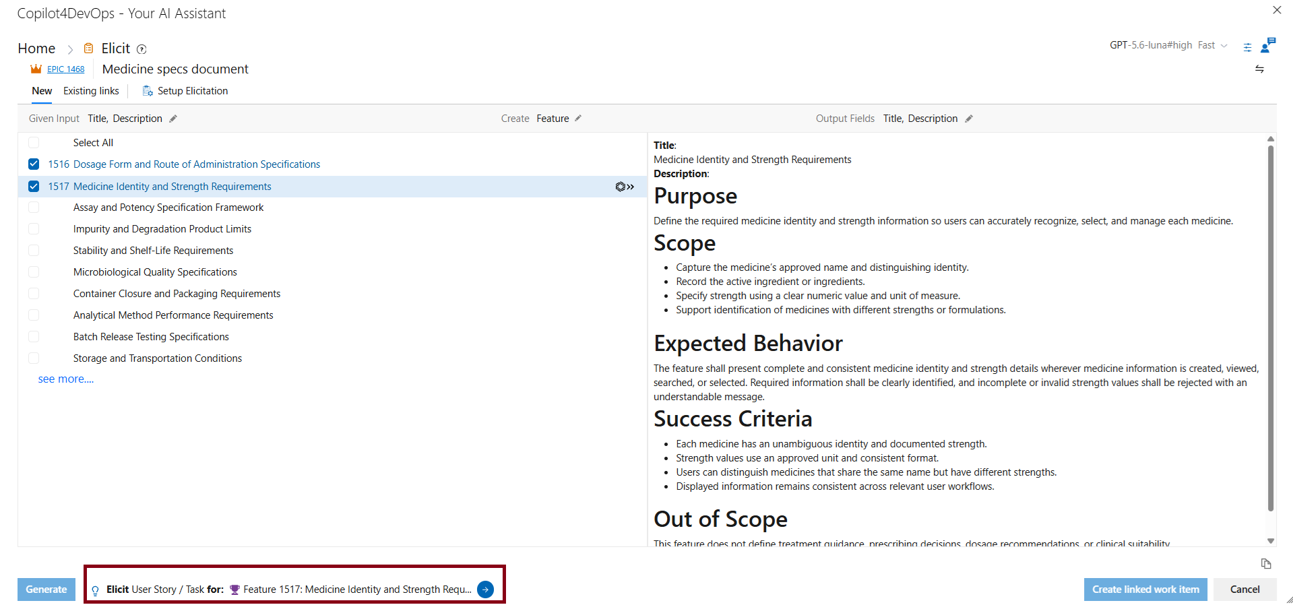Click the Stability and Shelf-Life Requirements text
The width and height of the screenshot is (1293, 605).
click(154, 251)
